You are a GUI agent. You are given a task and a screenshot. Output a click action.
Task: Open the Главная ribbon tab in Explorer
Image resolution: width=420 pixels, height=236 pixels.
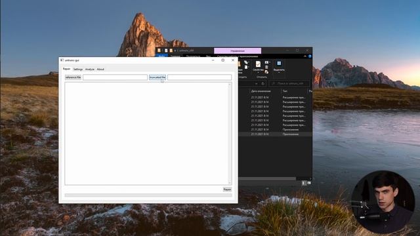175,56
